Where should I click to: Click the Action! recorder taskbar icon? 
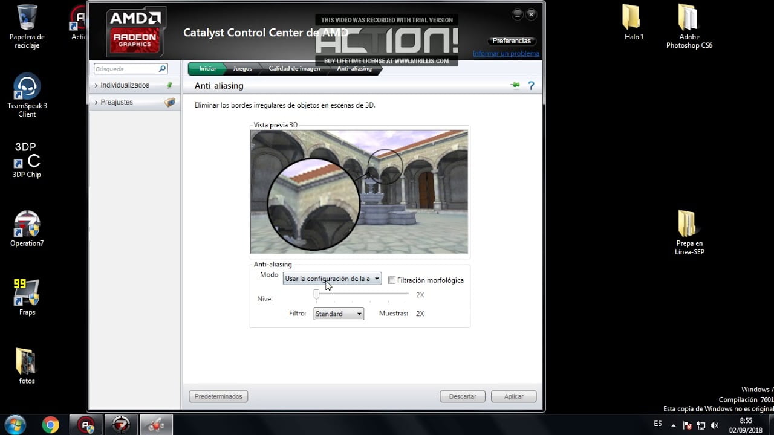click(x=86, y=425)
